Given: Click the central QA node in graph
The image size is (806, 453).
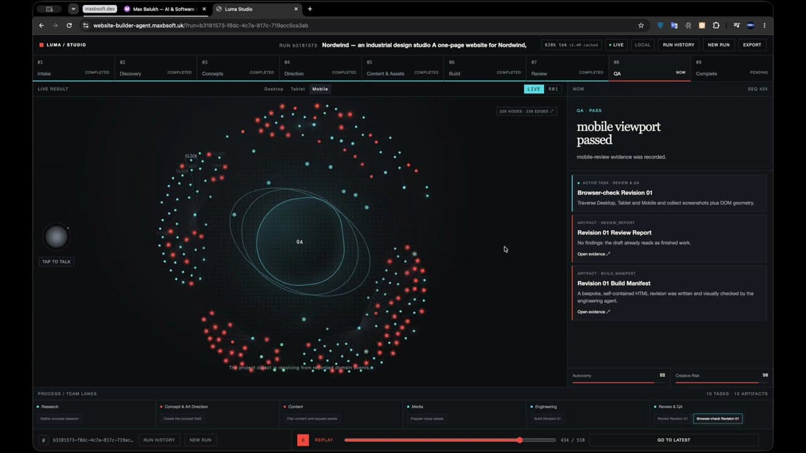Looking at the screenshot, I should 300,242.
